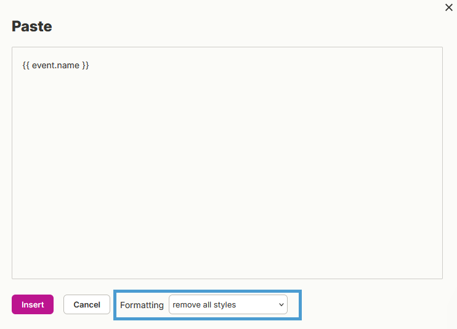The width and height of the screenshot is (457, 329).
Task: Click the 'Formatting' label
Action: (142, 305)
